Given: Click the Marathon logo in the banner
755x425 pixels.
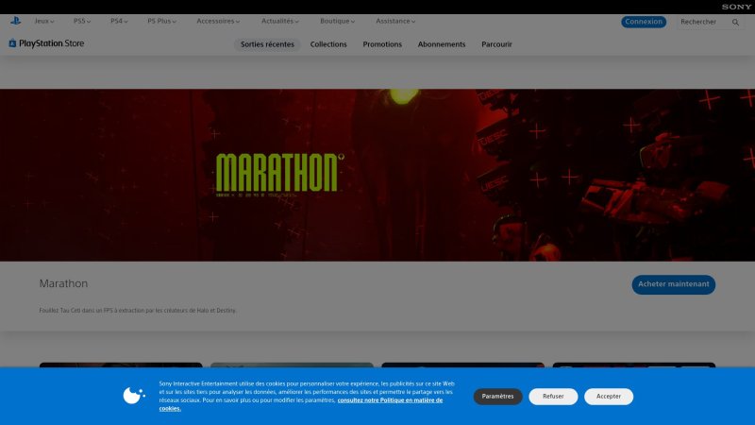Looking at the screenshot, I should pos(277,173).
